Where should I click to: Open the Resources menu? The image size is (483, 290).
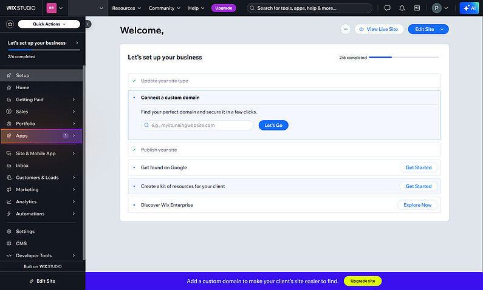point(126,8)
